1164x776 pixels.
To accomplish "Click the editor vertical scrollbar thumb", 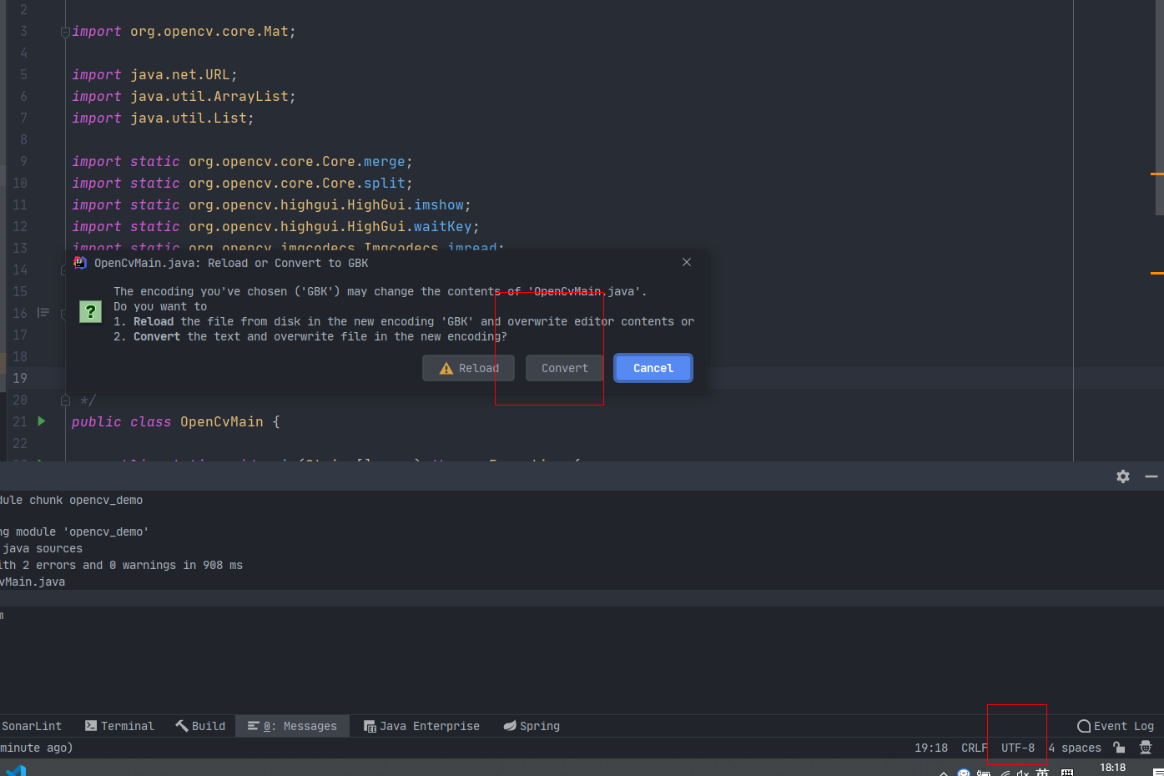I will click(x=1160, y=107).
